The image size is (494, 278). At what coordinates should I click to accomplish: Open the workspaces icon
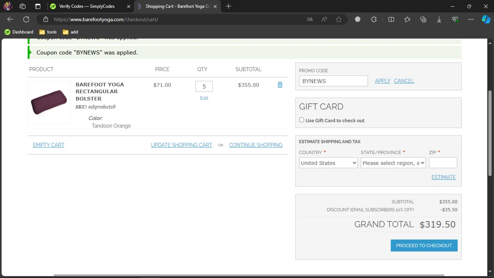click(23, 6)
